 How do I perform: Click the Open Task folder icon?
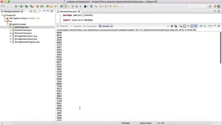tap(51, 6)
